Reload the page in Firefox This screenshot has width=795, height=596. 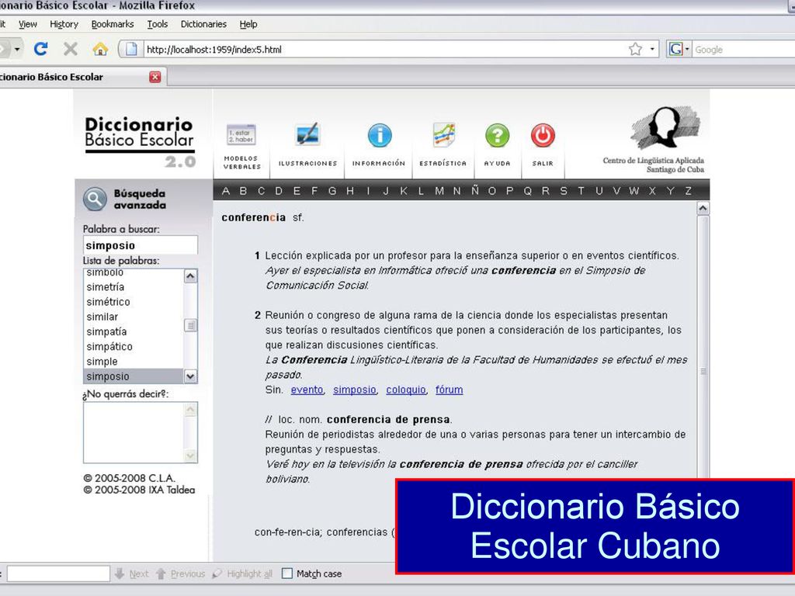click(x=40, y=49)
